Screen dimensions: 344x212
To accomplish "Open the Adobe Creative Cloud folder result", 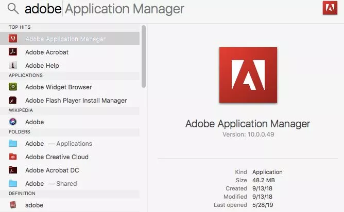I will click(70, 157).
